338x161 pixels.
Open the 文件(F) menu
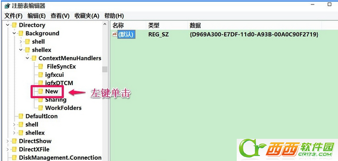point(13,16)
